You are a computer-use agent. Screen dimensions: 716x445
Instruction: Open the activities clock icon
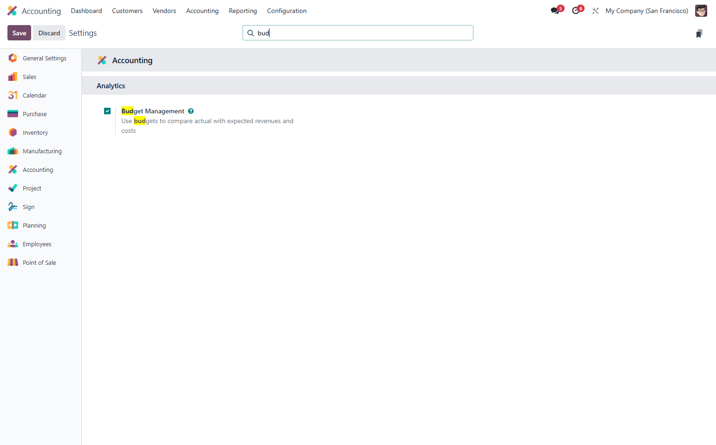[x=576, y=11]
